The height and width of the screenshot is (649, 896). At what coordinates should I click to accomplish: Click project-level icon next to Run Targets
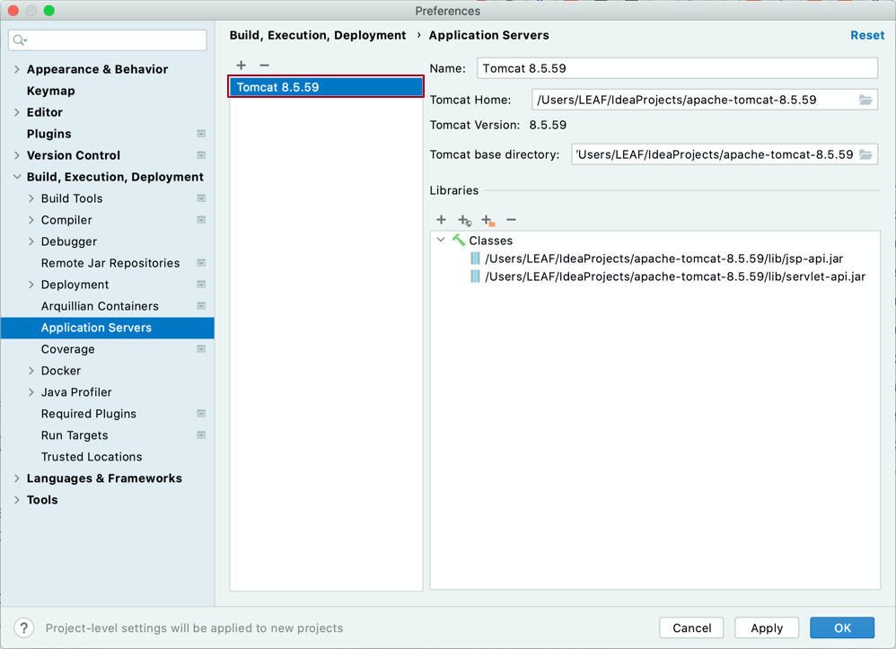pyautogui.click(x=201, y=435)
